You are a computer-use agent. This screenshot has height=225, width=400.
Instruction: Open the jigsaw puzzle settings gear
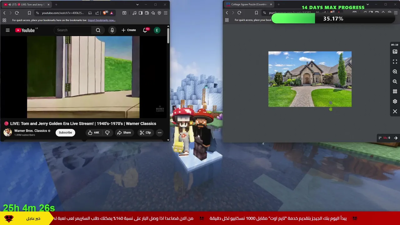395,102
